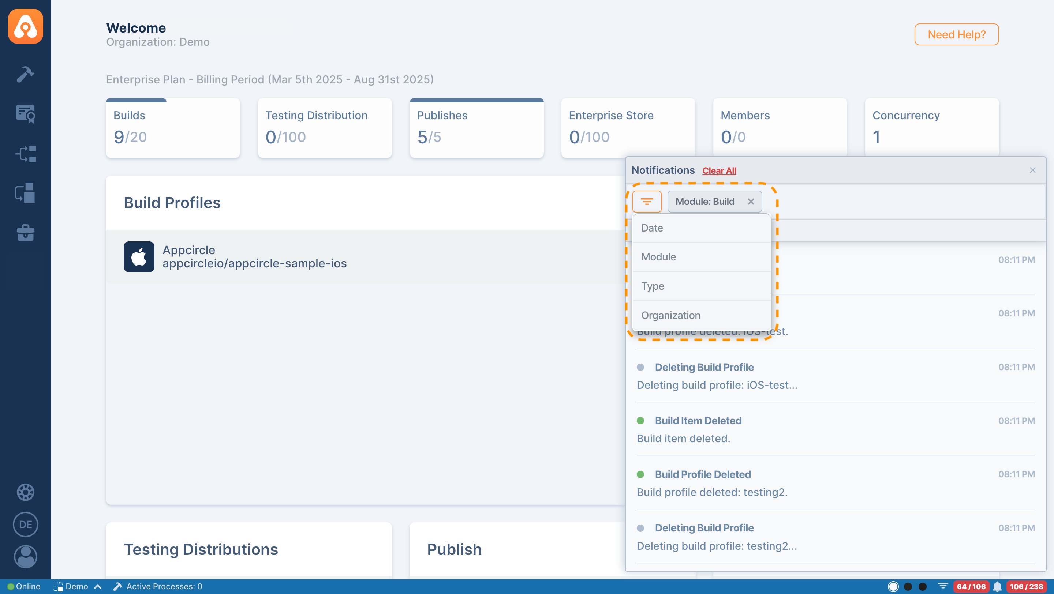Open the Appcircle iOS sample build profile
This screenshot has height=594, width=1054.
click(x=254, y=257)
